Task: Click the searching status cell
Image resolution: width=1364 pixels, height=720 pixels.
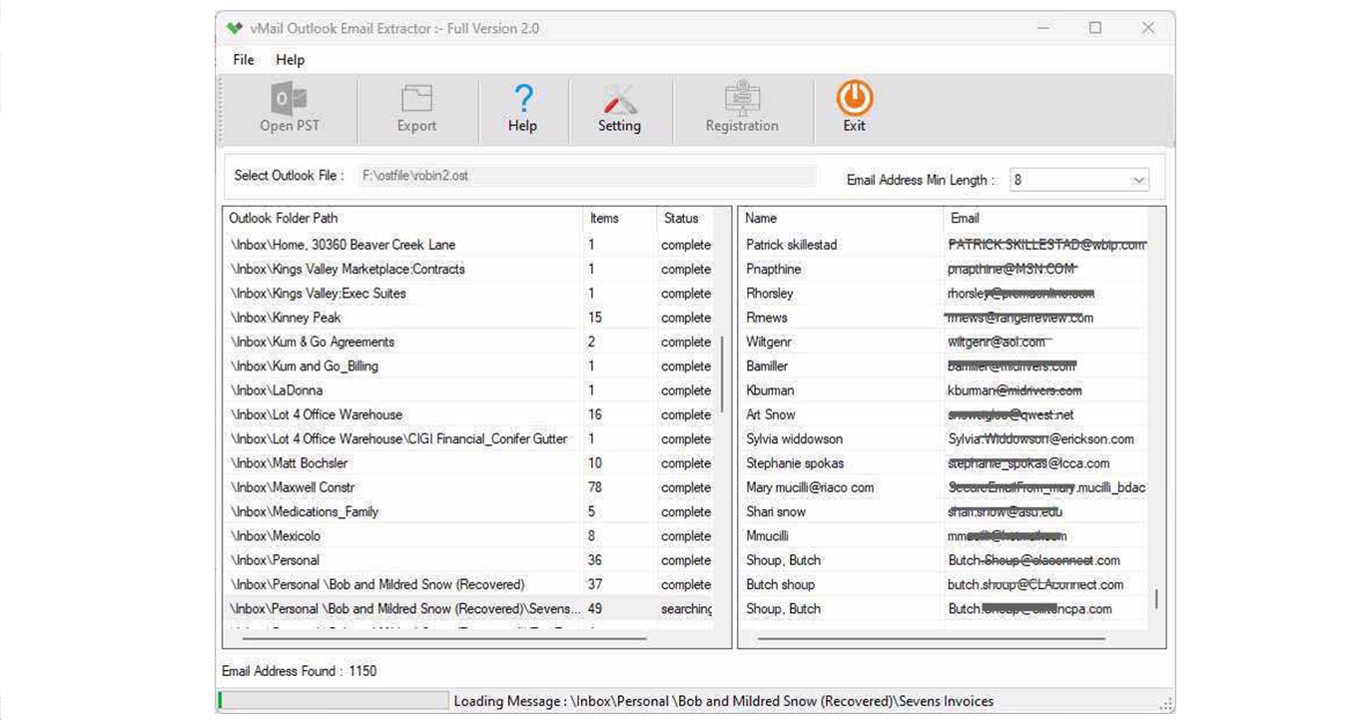Action: click(686, 609)
